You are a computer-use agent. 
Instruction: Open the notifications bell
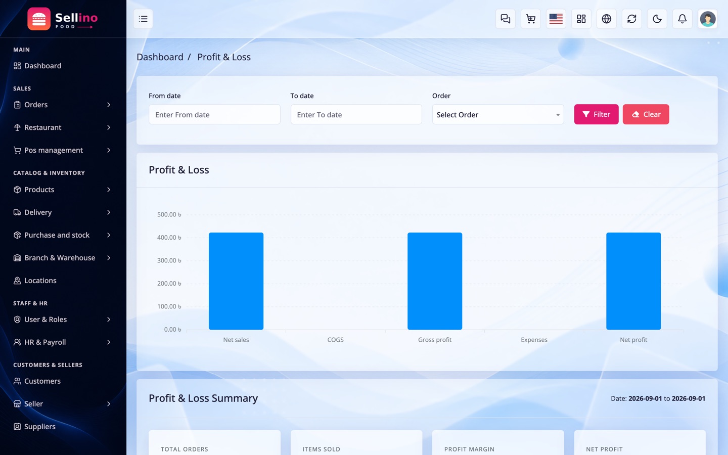click(682, 19)
